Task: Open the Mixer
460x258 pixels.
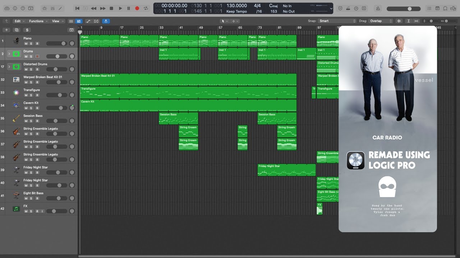Action: tap(52, 8)
